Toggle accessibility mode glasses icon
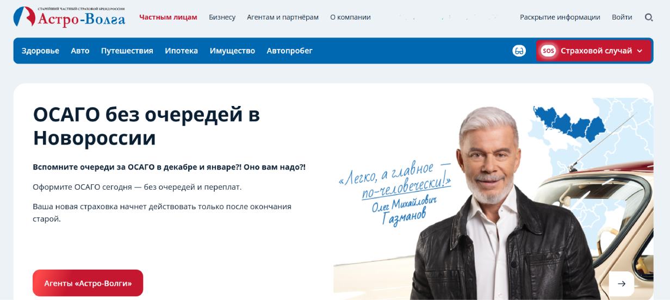This screenshot has width=670, height=300. point(519,51)
